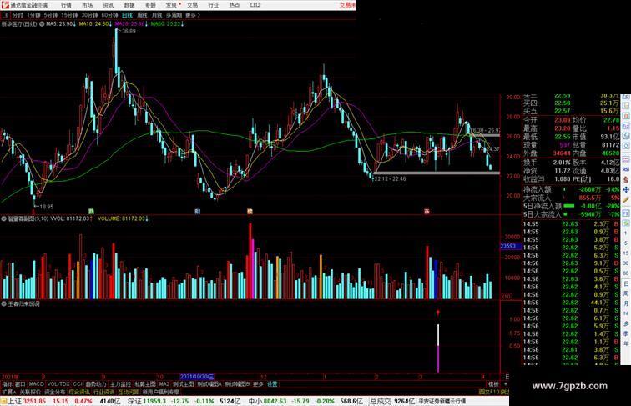This screenshot has height=406, width=631.
Task: Select the 周线 weekly period tab
Action: [x=143, y=15]
